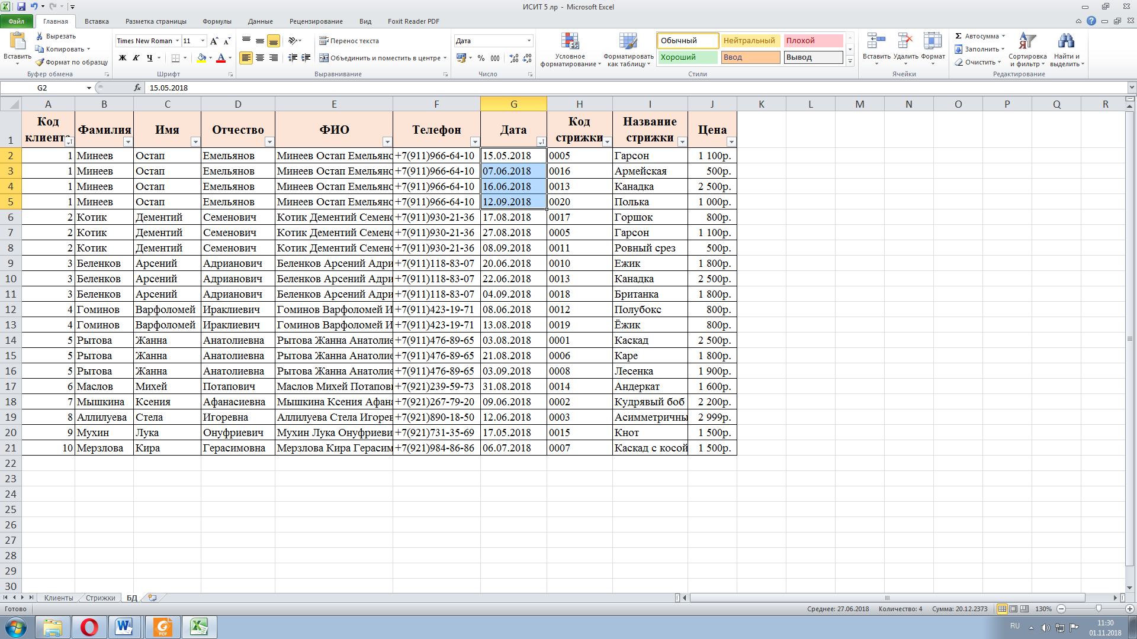Viewport: 1137px width, 639px height.
Task: Open the number format Дата dropdown
Action: (529, 41)
